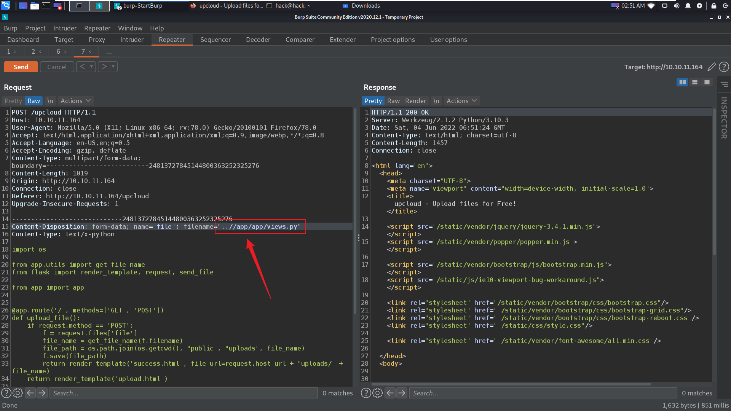Switch to the Dashboard tab
The image size is (731, 411).
[23, 40]
